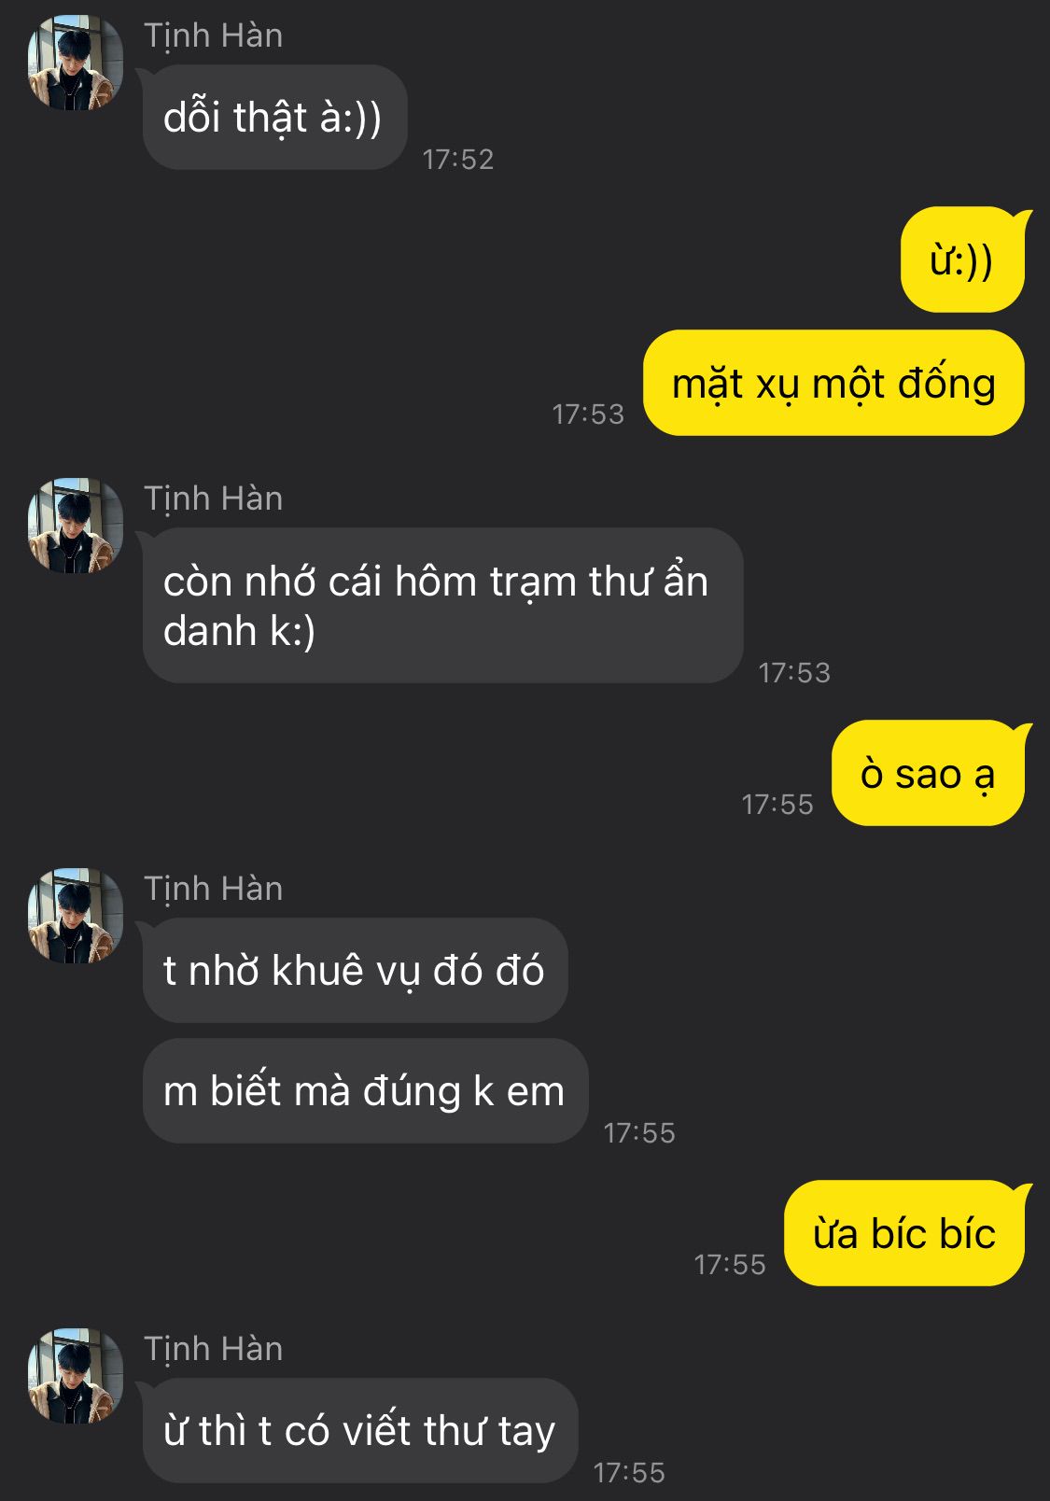This screenshot has height=1501, width=1050.
Task: Tap the 17:52 timestamp
Action: (457, 160)
